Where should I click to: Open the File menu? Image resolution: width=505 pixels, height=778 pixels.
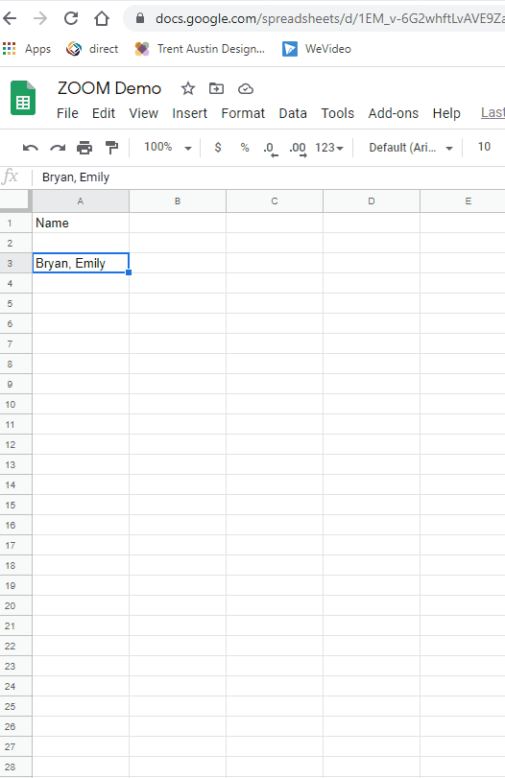pyautogui.click(x=67, y=113)
